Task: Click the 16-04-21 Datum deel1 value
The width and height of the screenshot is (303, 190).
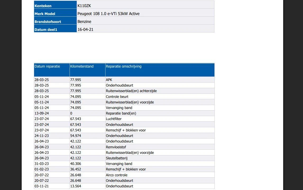Action: point(85,30)
